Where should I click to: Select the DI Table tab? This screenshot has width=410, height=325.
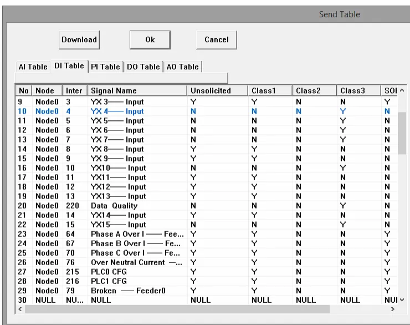[x=69, y=65]
